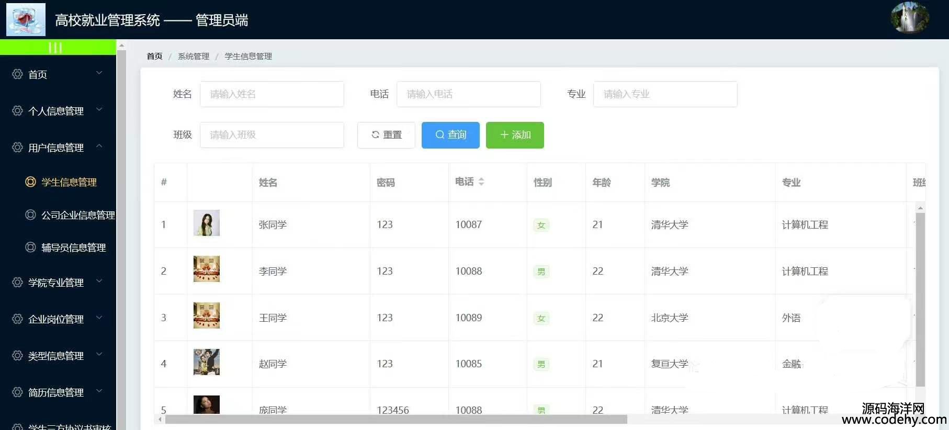Click gear icon beside 个人信息管理
Viewport: 949px width, 430px height.
[x=17, y=111]
